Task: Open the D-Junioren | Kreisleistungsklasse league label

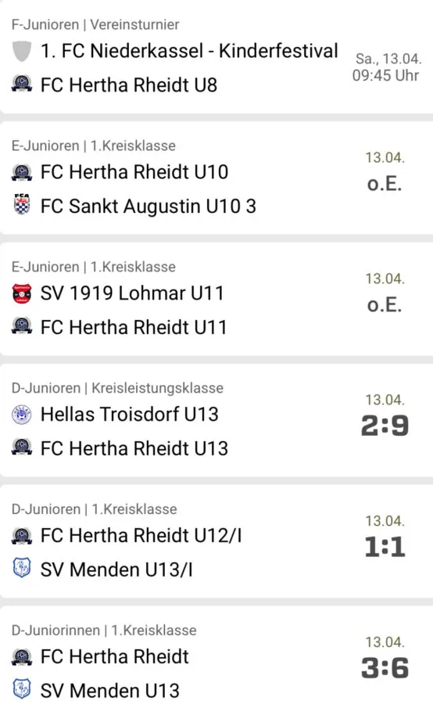Action: click(117, 387)
